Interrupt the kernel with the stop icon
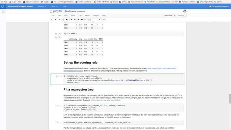 click(82, 19)
